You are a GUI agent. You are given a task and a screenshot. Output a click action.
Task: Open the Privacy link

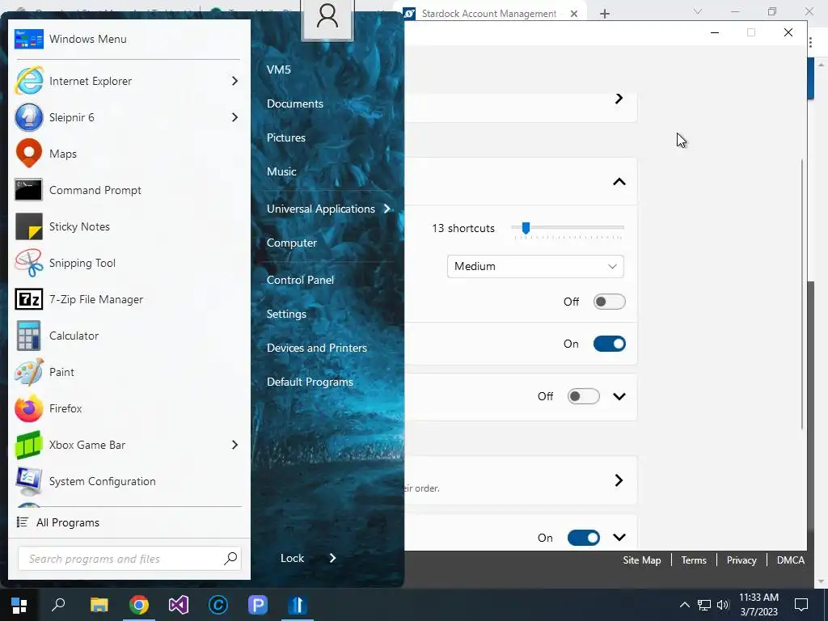point(741,560)
